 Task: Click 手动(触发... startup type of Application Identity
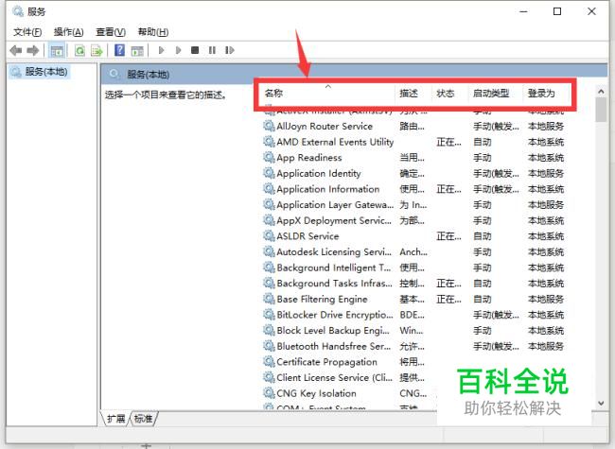coord(496,173)
